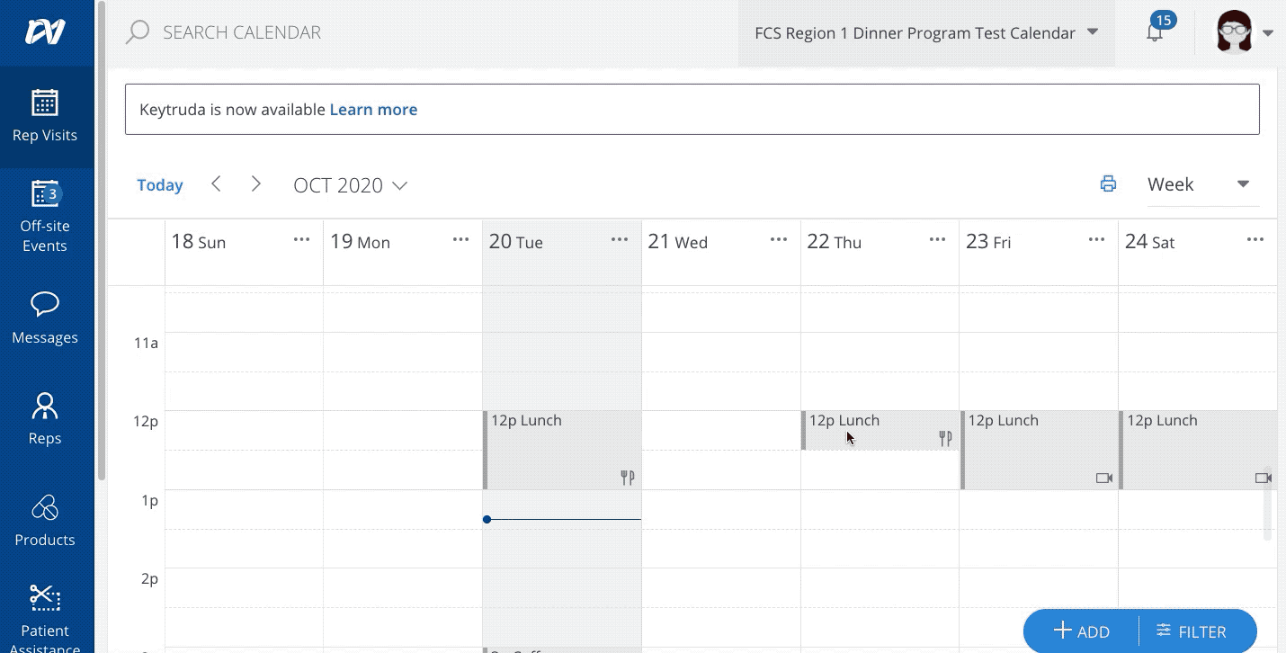This screenshot has width=1286, height=653.
Task: Click the Today button
Action: pos(159,184)
